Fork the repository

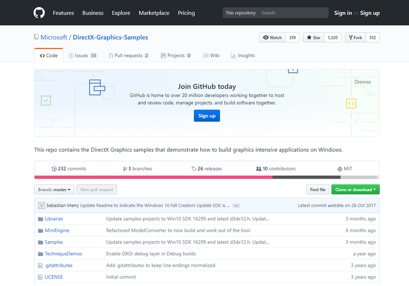coord(355,38)
